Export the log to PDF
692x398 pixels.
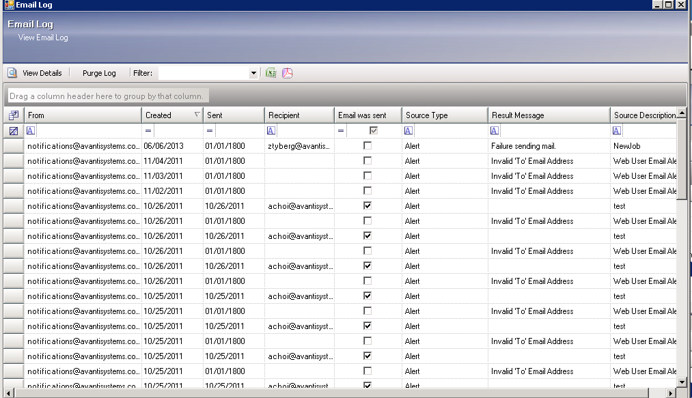(x=288, y=73)
